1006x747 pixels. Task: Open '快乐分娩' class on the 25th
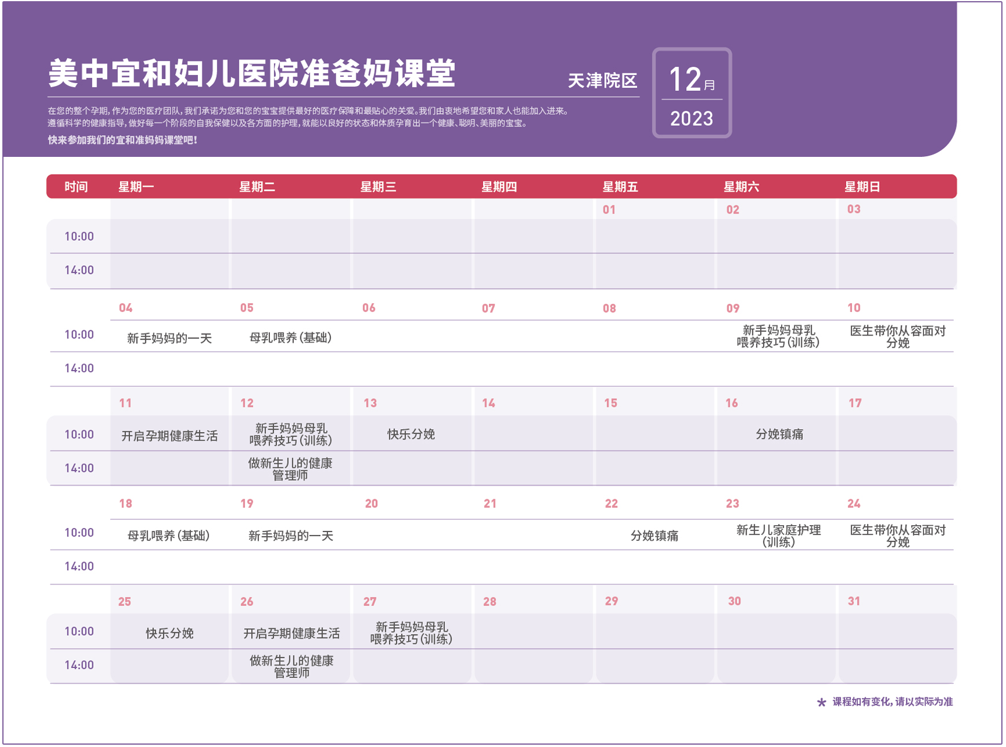[169, 633]
